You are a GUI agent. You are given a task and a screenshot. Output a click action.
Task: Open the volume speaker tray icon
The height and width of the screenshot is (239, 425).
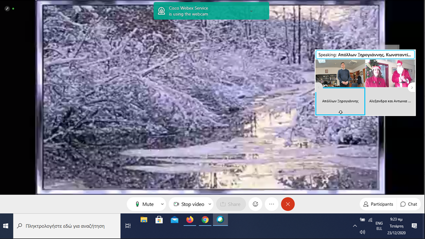[x=362, y=232]
